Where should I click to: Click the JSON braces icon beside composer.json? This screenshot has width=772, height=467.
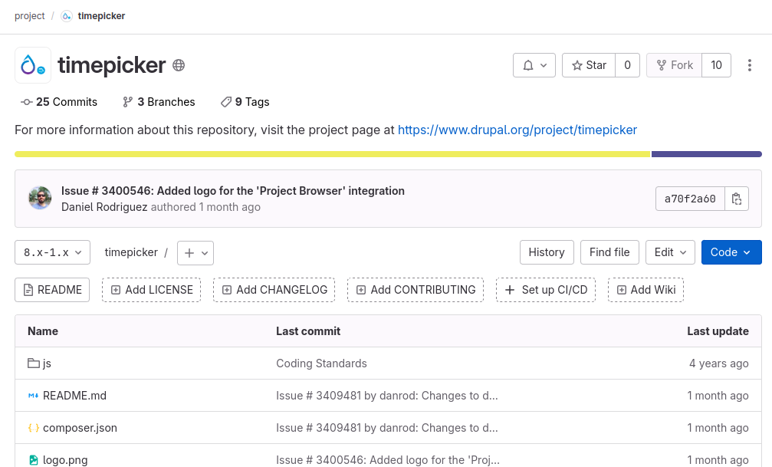click(x=33, y=428)
